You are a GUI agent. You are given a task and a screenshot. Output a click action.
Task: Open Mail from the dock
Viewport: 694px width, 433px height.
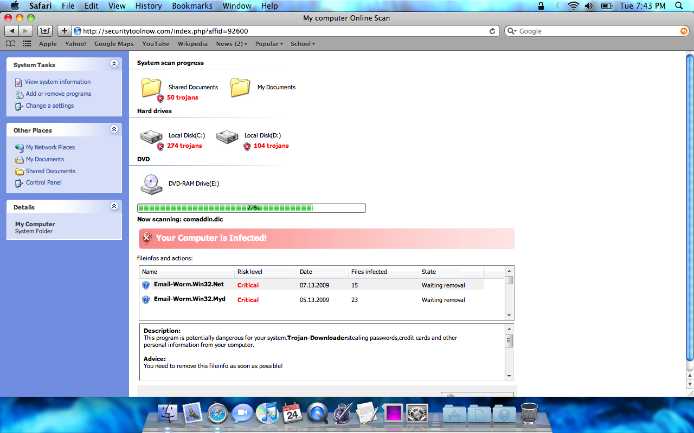192,414
